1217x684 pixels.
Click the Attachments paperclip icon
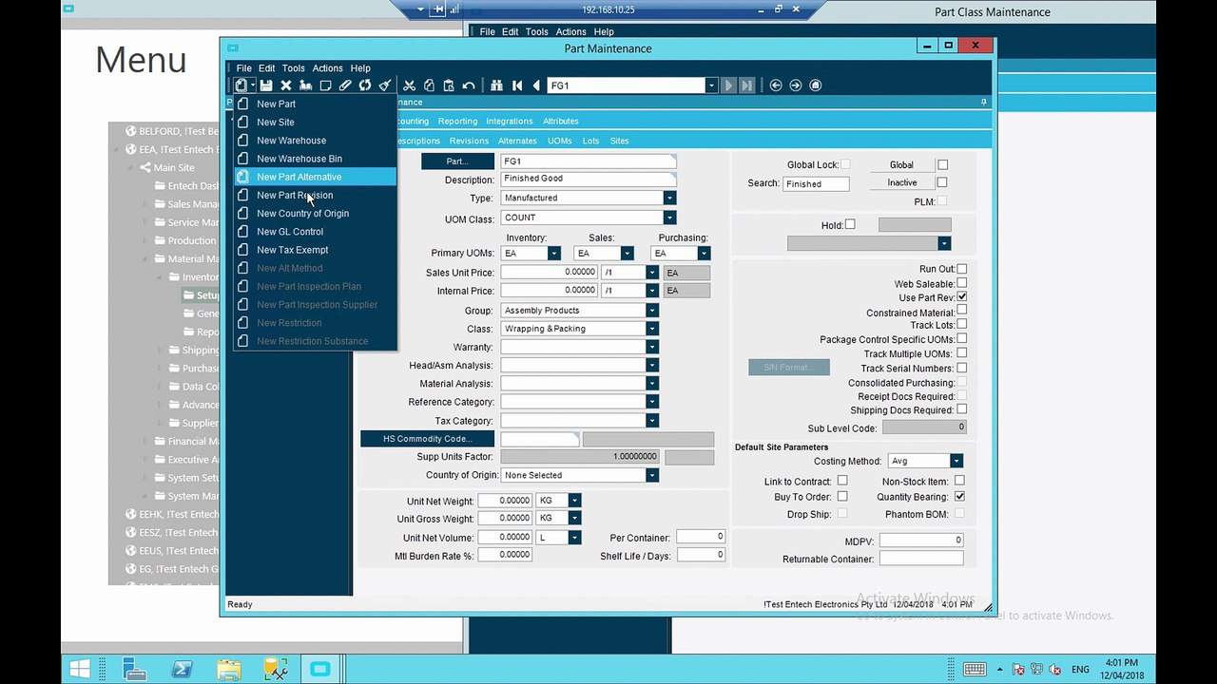(x=345, y=85)
